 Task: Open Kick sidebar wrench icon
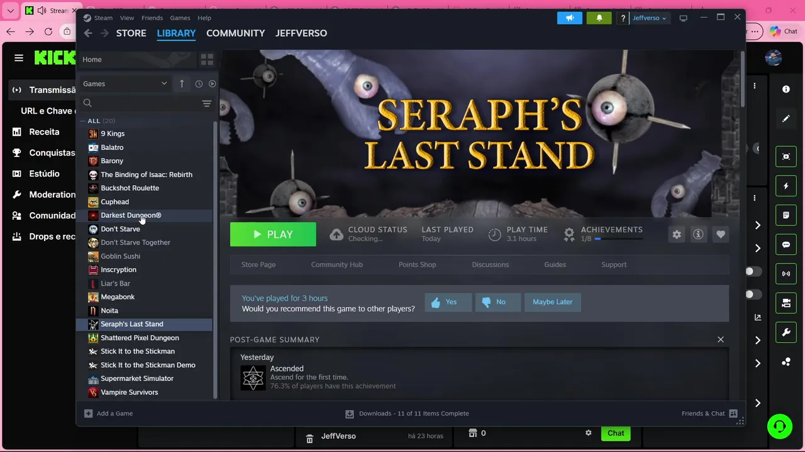(786, 332)
